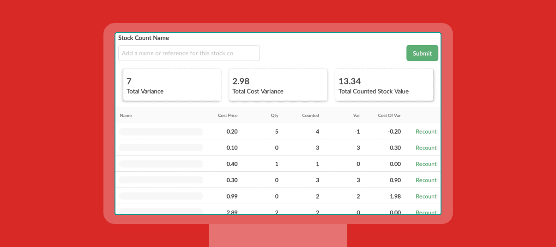Click the Cost Of Var column header
Screen dimensions: 556x247
pyautogui.click(x=389, y=115)
